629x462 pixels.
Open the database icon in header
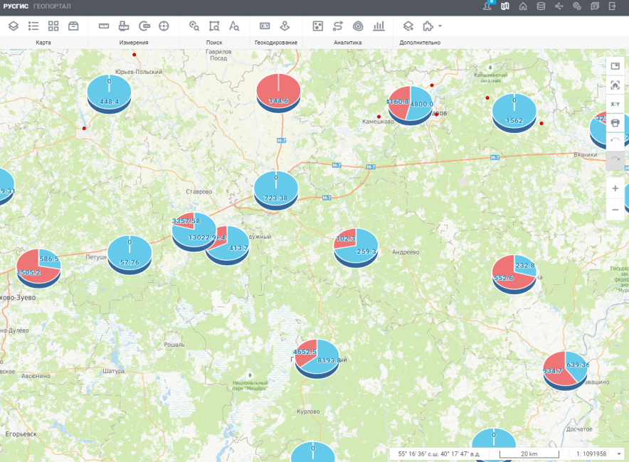(x=541, y=6)
